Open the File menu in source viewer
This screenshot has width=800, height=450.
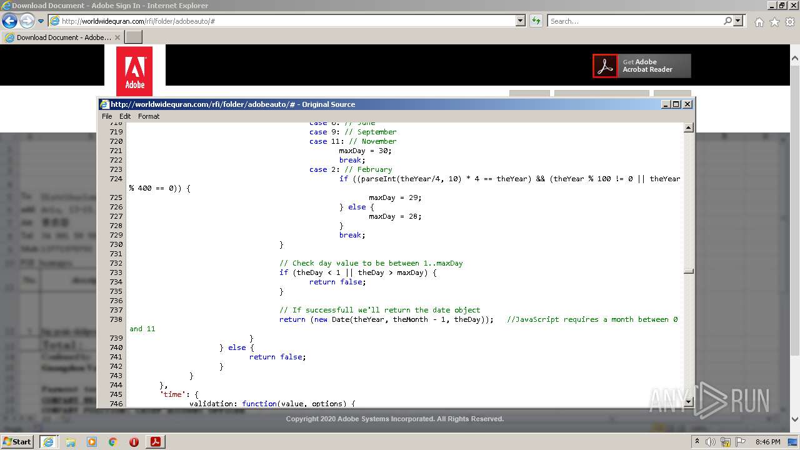pos(107,116)
